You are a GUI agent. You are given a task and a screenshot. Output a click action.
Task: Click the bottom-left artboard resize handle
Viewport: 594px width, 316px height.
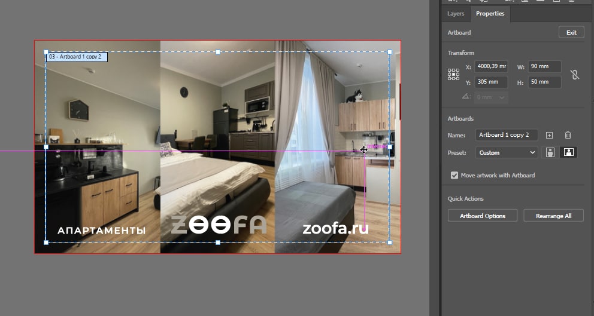(x=46, y=243)
